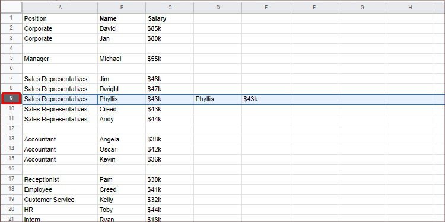Screen dimensions: 445x222
Task: Click the select-all corner box
Action: (x=11, y=8)
